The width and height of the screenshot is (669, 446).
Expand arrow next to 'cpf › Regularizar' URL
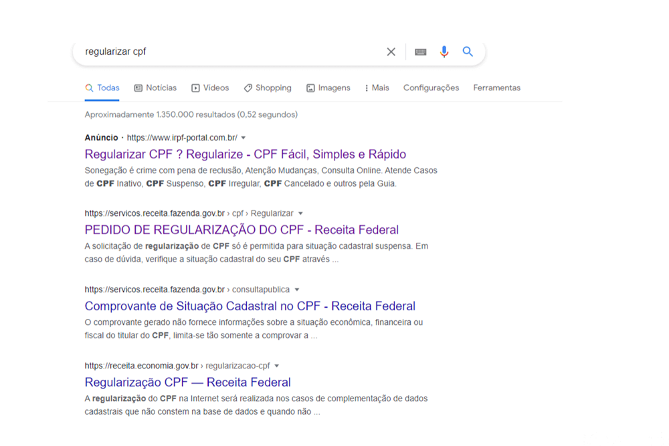300,213
